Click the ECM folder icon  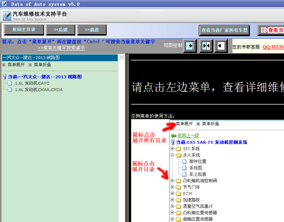click(x=178, y=194)
